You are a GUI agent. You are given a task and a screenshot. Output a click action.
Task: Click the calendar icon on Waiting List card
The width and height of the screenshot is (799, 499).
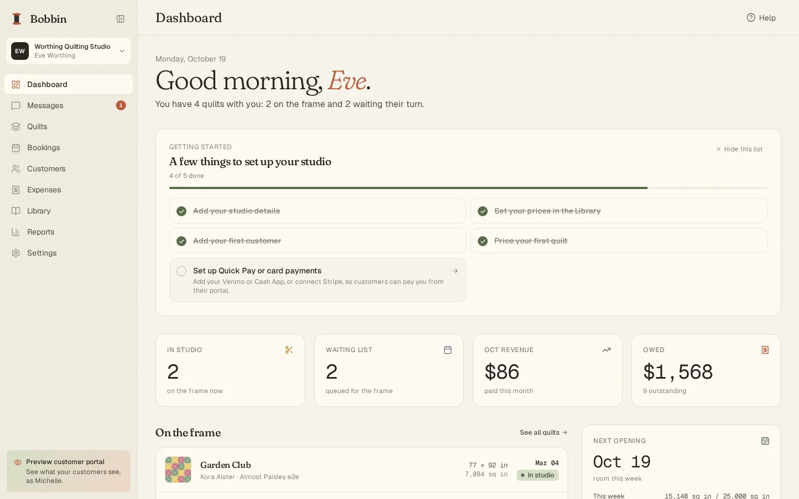point(448,350)
